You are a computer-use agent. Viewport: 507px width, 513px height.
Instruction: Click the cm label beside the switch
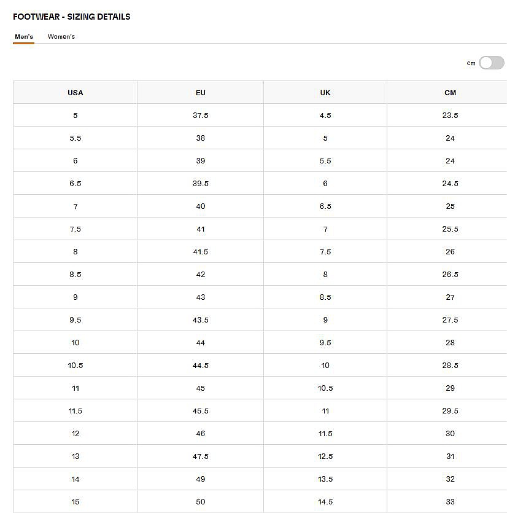(x=471, y=63)
